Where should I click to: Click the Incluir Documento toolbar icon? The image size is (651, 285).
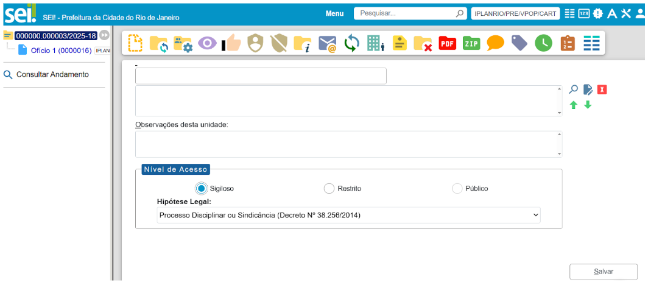[136, 43]
